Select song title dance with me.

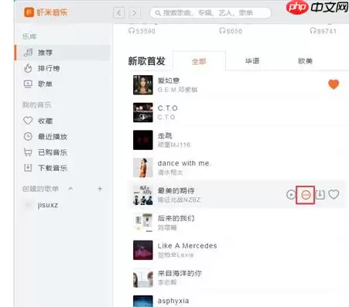click(x=184, y=163)
